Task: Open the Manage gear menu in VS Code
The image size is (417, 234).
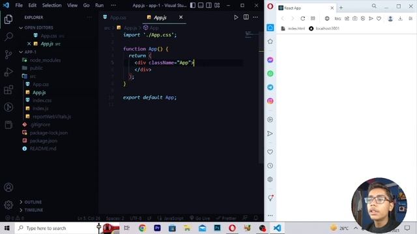Action: point(8,205)
